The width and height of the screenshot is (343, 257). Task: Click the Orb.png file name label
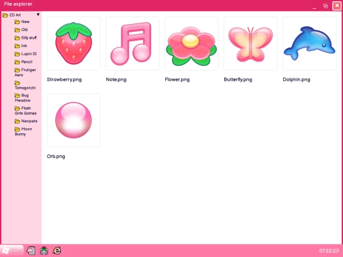click(x=56, y=157)
